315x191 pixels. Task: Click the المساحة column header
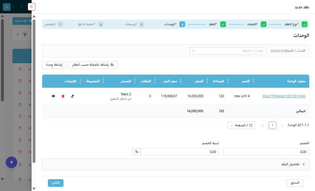tap(218, 81)
